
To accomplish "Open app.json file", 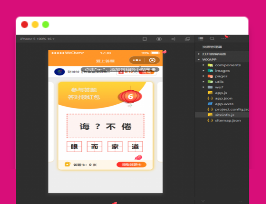I will pyautogui.click(x=223, y=98).
